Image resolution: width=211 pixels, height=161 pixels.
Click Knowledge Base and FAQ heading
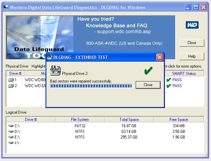click(x=116, y=26)
